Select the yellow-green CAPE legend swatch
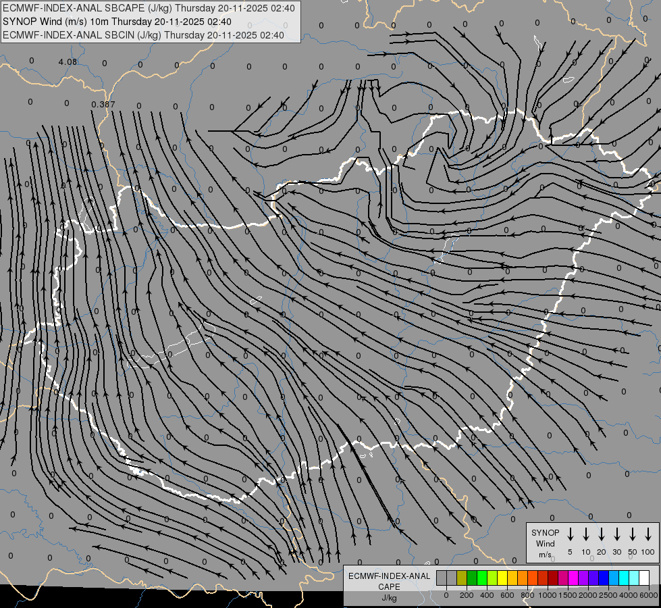Image resolution: width=661 pixels, height=608 pixels. pyautogui.click(x=492, y=578)
